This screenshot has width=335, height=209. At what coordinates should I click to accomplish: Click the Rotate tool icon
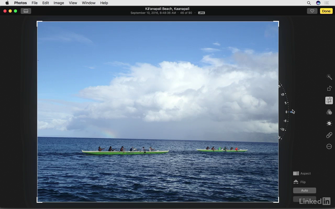pos(329,89)
